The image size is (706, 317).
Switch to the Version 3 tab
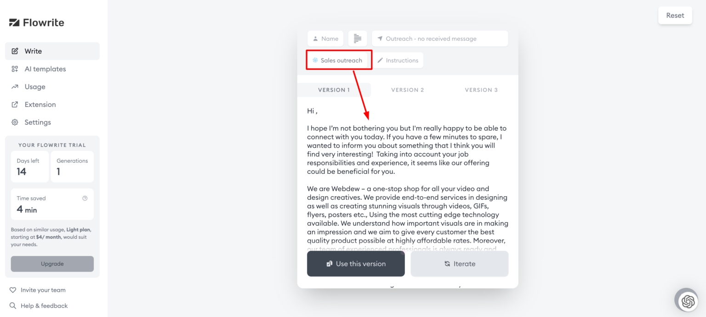(x=481, y=90)
